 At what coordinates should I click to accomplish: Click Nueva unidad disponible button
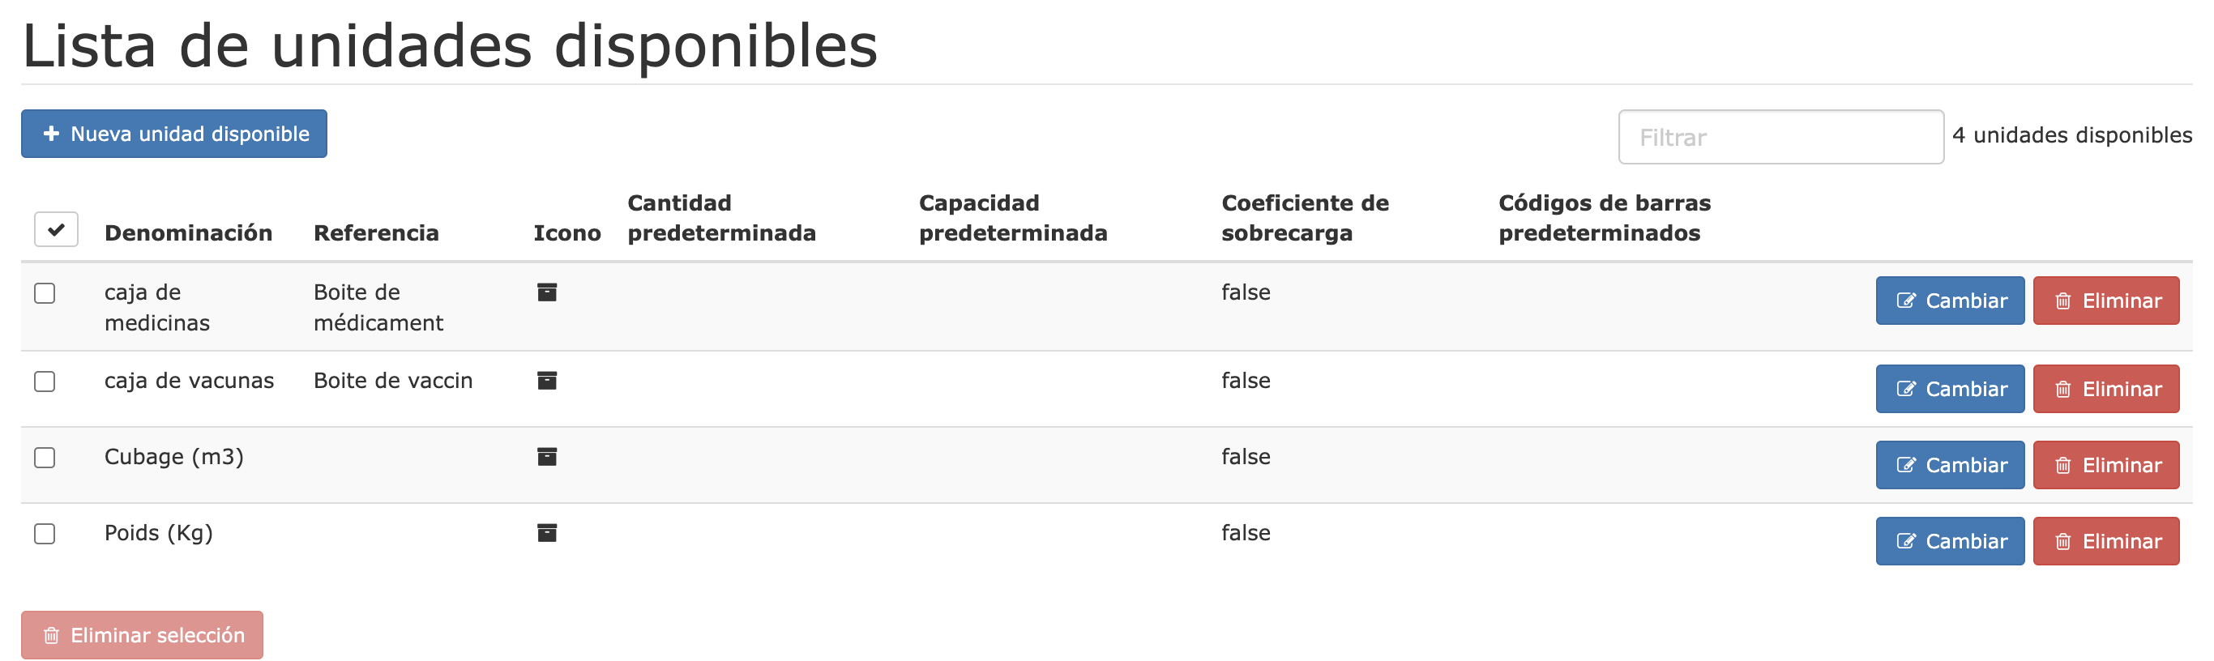point(173,134)
